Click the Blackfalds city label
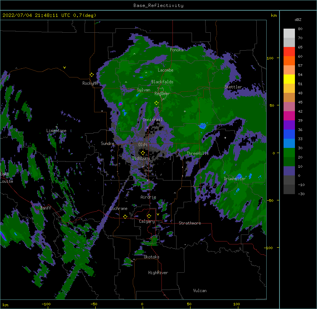 pyautogui.click(x=162, y=82)
